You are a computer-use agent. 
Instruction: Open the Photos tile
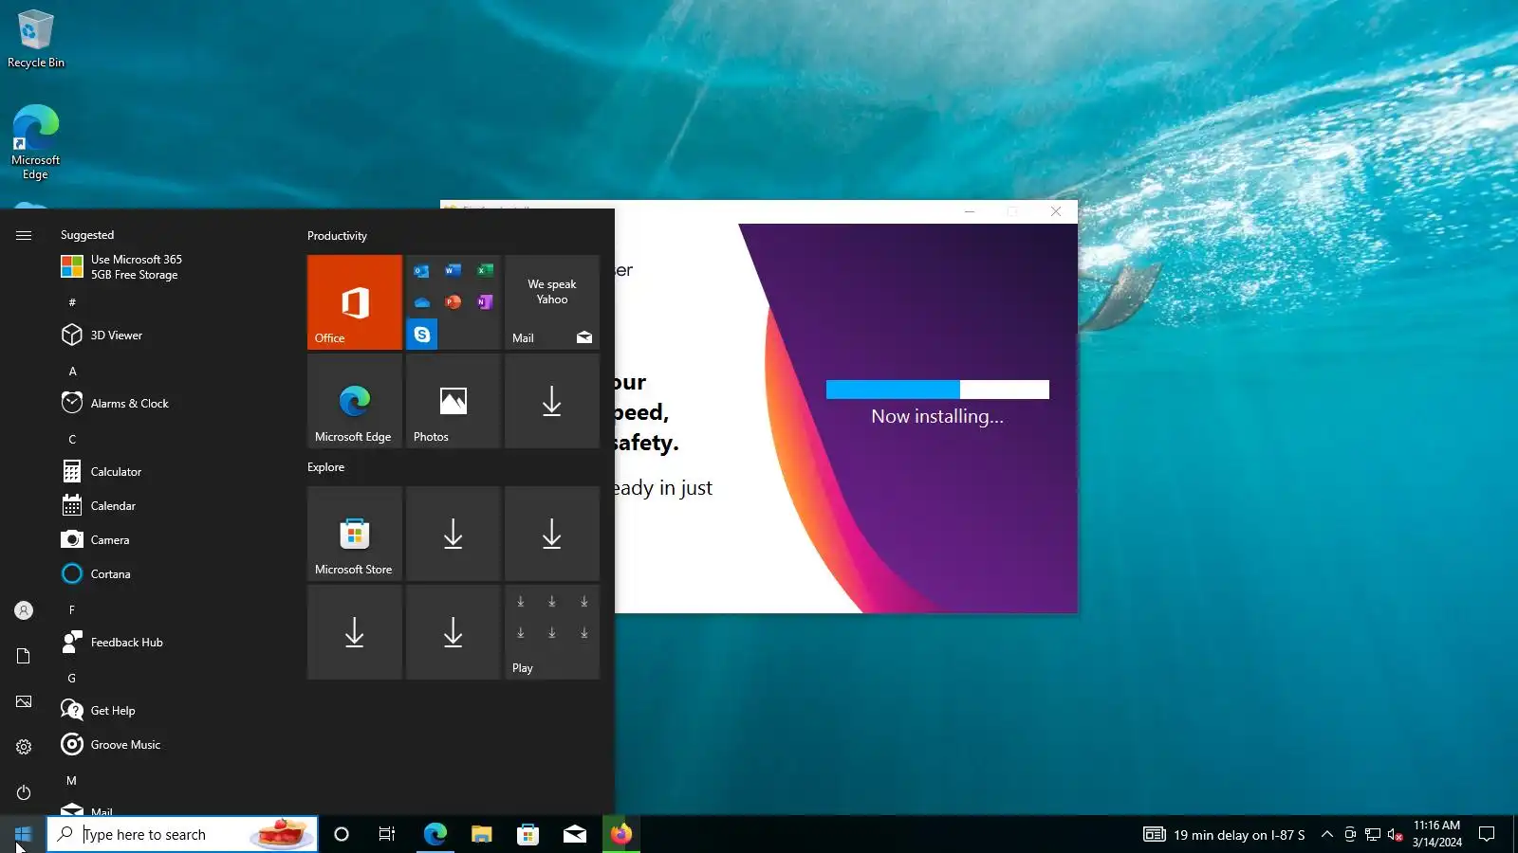pos(453,401)
